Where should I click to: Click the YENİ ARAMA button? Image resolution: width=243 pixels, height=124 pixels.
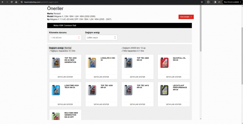click(x=186, y=17)
